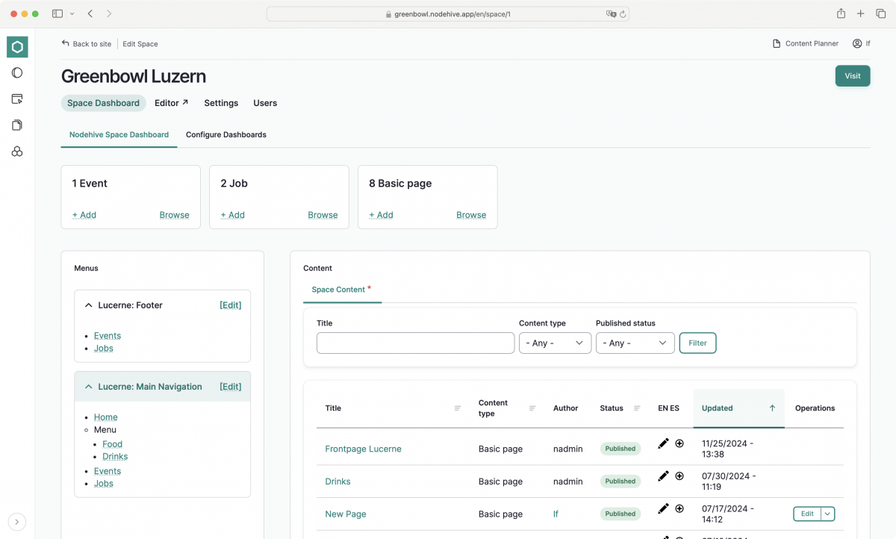Click the Visit button
This screenshot has height=539, width=896.
[853, 76]
